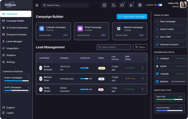Log out using Logout link
Screen dimensions: 188x119
click(x=8, y=113)
